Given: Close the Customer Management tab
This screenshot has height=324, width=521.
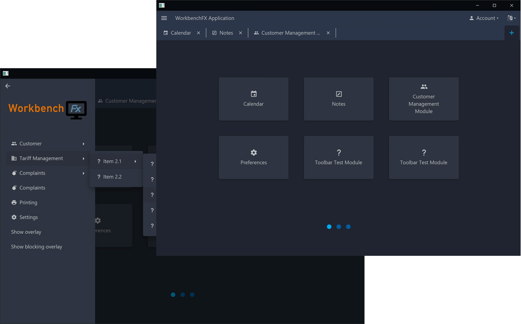Looking at the screenshot, I should pyautogui.click(x=328, y=32).
